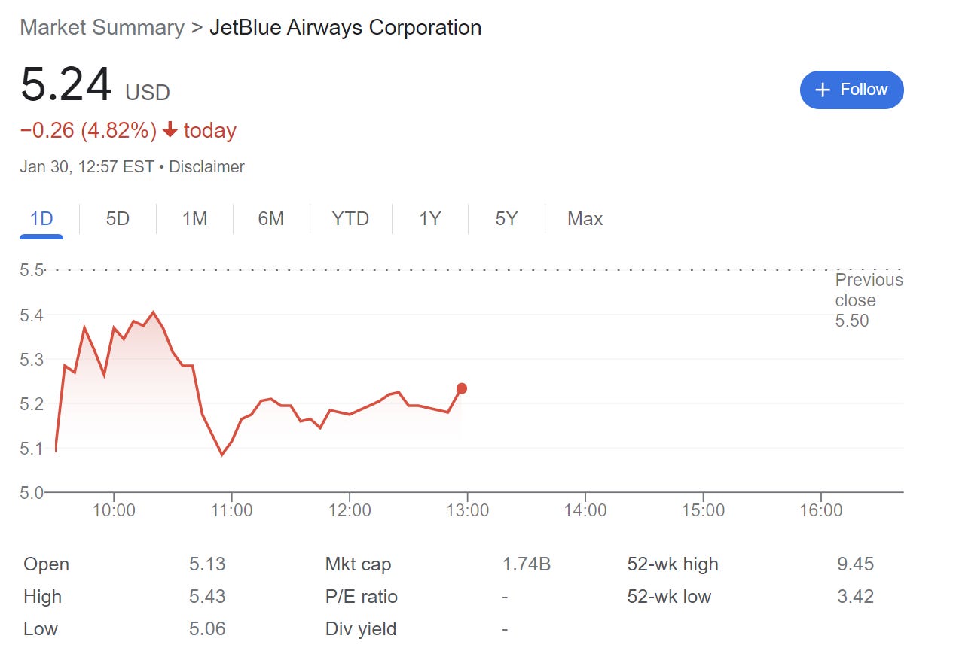Switch to the 1Y range tab

click(429, 219)
